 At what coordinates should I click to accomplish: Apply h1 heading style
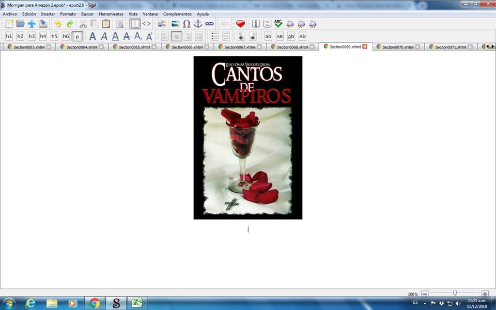click(x=9, y=36)
